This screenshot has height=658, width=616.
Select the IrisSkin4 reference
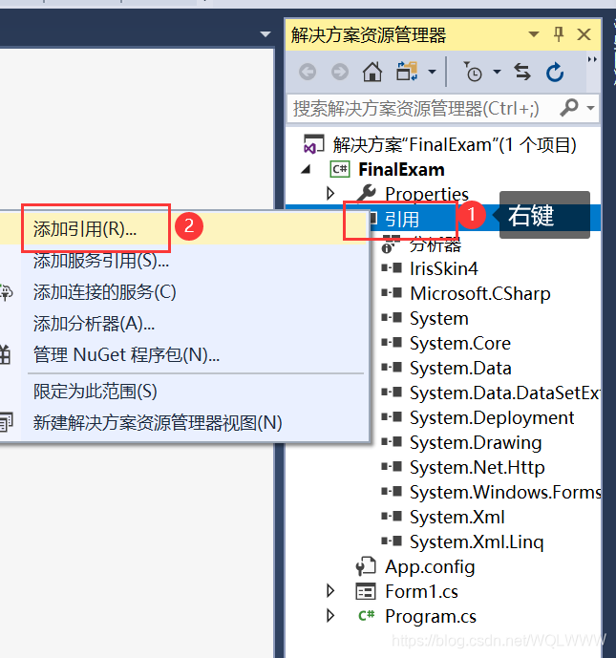[x=443, y=269]
